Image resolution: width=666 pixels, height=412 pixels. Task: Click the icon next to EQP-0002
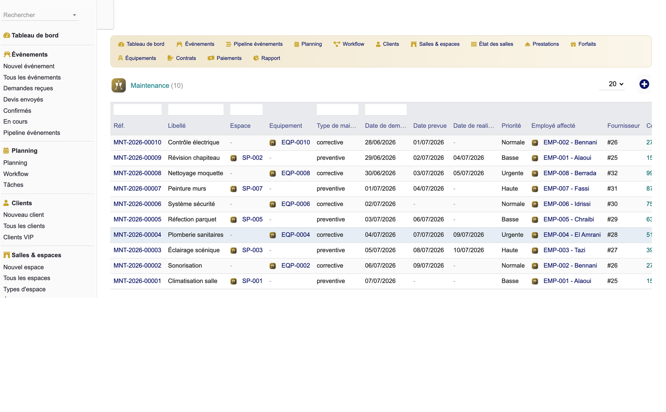click(x=273, y=266)
